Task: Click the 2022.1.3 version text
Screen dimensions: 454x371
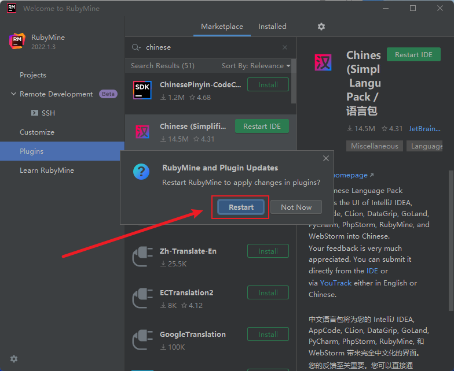Action: (x=43, y=47)
